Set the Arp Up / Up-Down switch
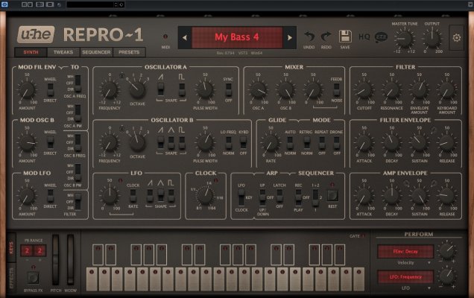 262,197
